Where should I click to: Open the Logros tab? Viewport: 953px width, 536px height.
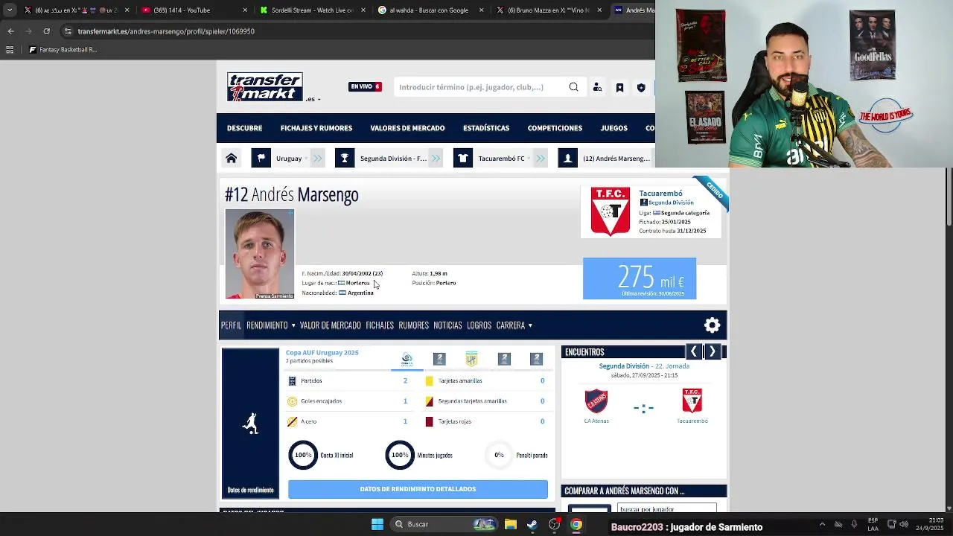pos(479,325)
